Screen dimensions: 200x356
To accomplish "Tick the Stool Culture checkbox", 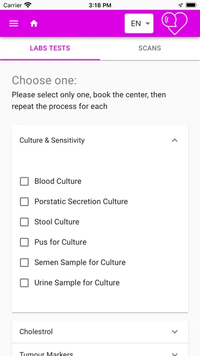I will coord(24,222).
